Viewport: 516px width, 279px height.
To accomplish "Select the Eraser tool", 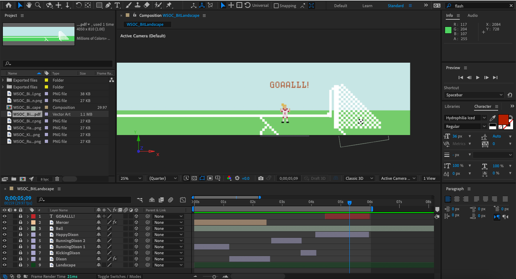I will (x=146, y=5).
